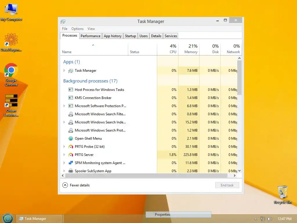Click KMS Connection Broker process icon
The image size is (297, 223).
(71, 98)
